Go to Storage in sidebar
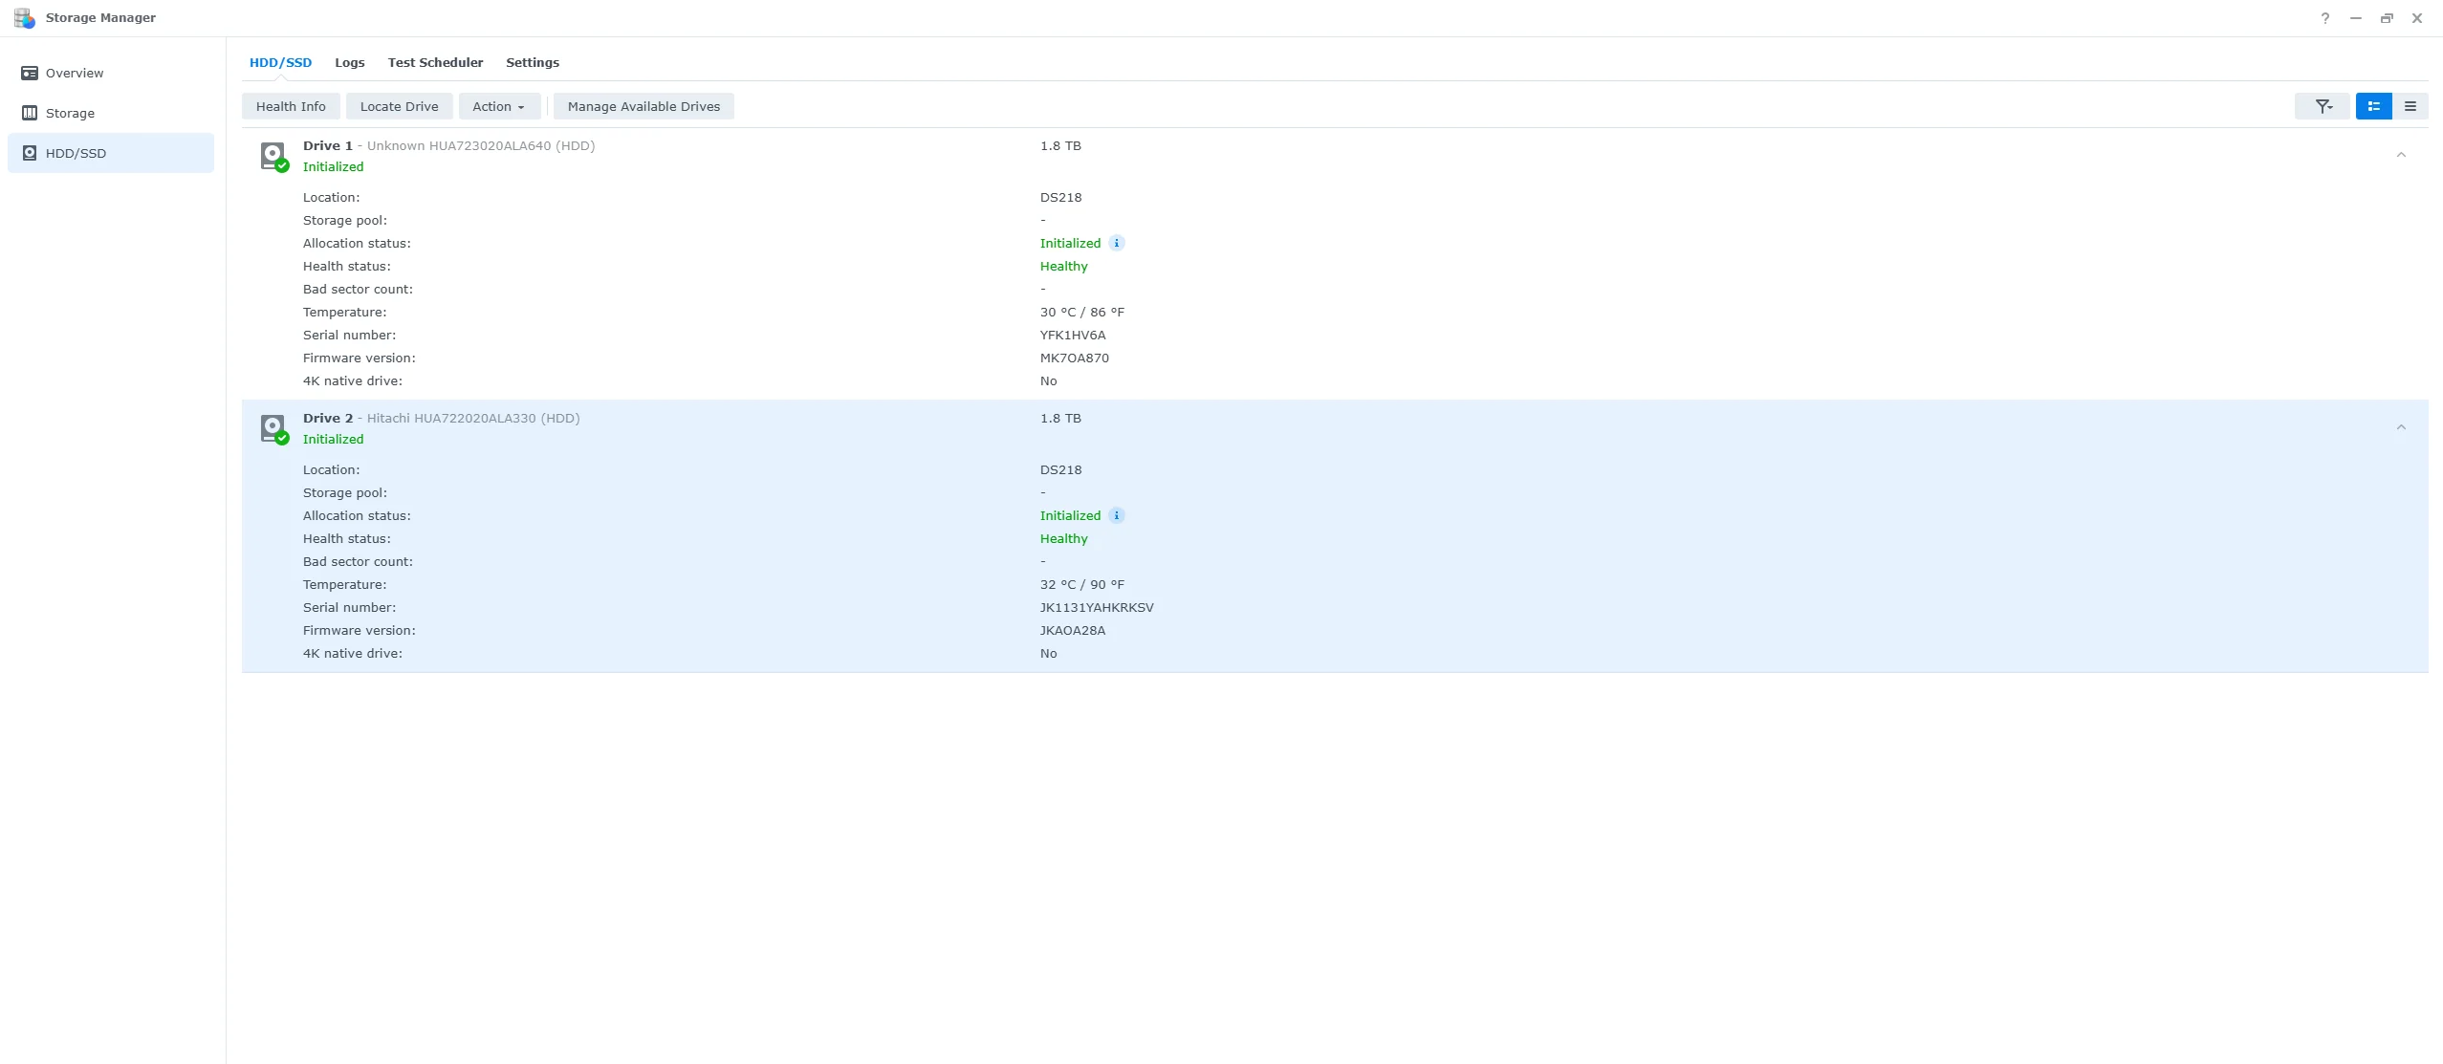Viewport: 2443px width, 1064px height. pyautogui.click(x=111, y=113)
